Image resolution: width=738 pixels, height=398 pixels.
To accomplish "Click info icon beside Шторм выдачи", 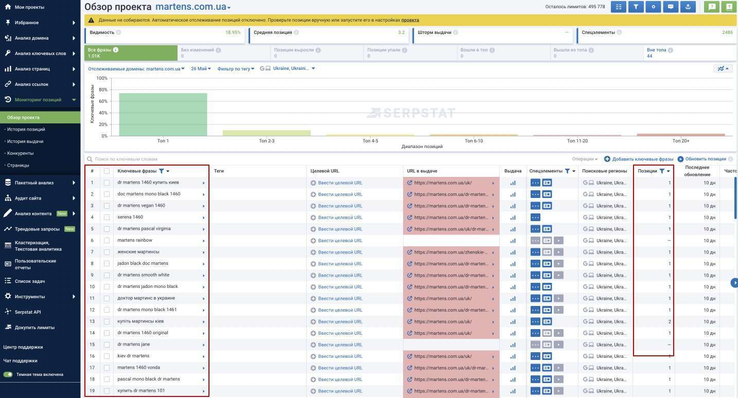I will [456, 32].
